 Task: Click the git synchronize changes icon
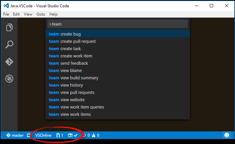click(28, 135)
